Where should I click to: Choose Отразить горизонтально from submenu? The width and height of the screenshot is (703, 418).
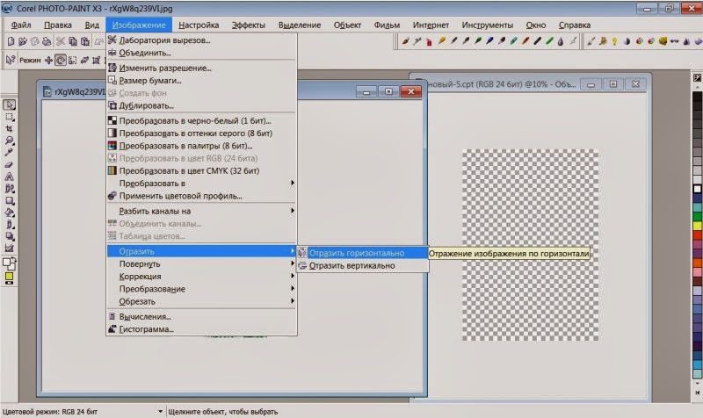tap(362, 253)
